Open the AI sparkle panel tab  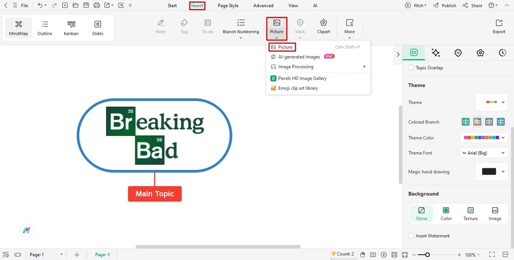pyautogui.click(x=436, y=53)
